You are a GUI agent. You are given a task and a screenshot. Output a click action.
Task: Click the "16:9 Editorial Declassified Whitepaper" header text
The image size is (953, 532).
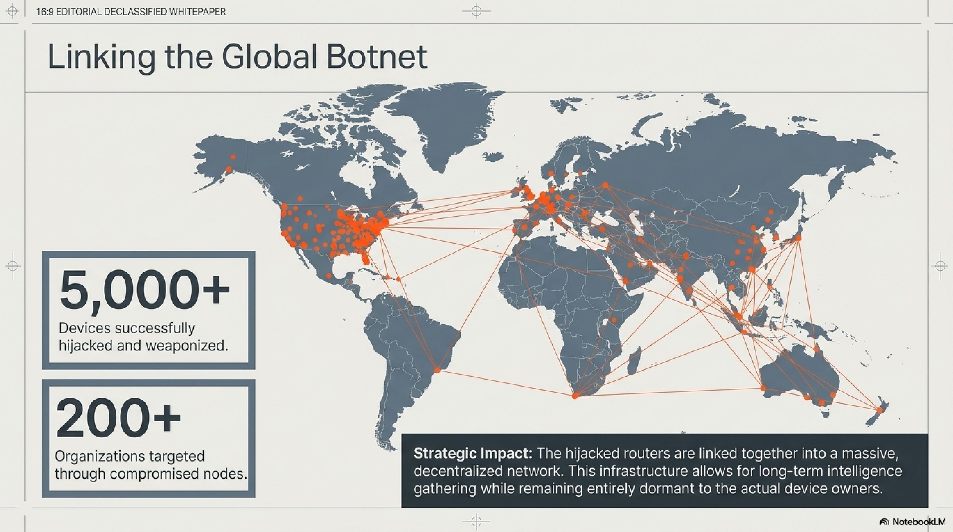[131, 12]
